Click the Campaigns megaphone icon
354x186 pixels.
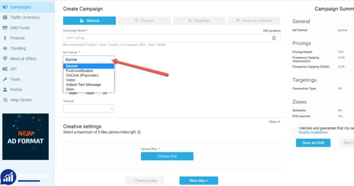click(x=5, y=7)
